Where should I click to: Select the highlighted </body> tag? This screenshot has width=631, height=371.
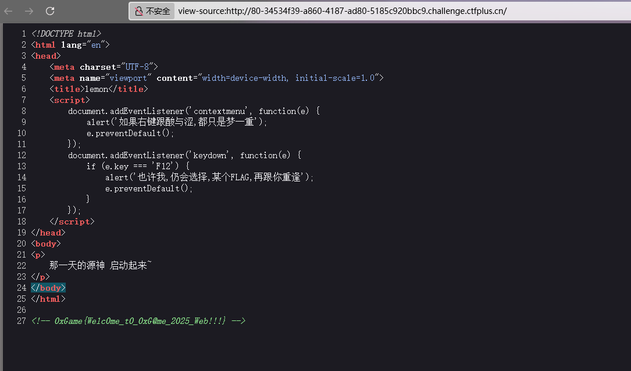[x=47, y=287]
